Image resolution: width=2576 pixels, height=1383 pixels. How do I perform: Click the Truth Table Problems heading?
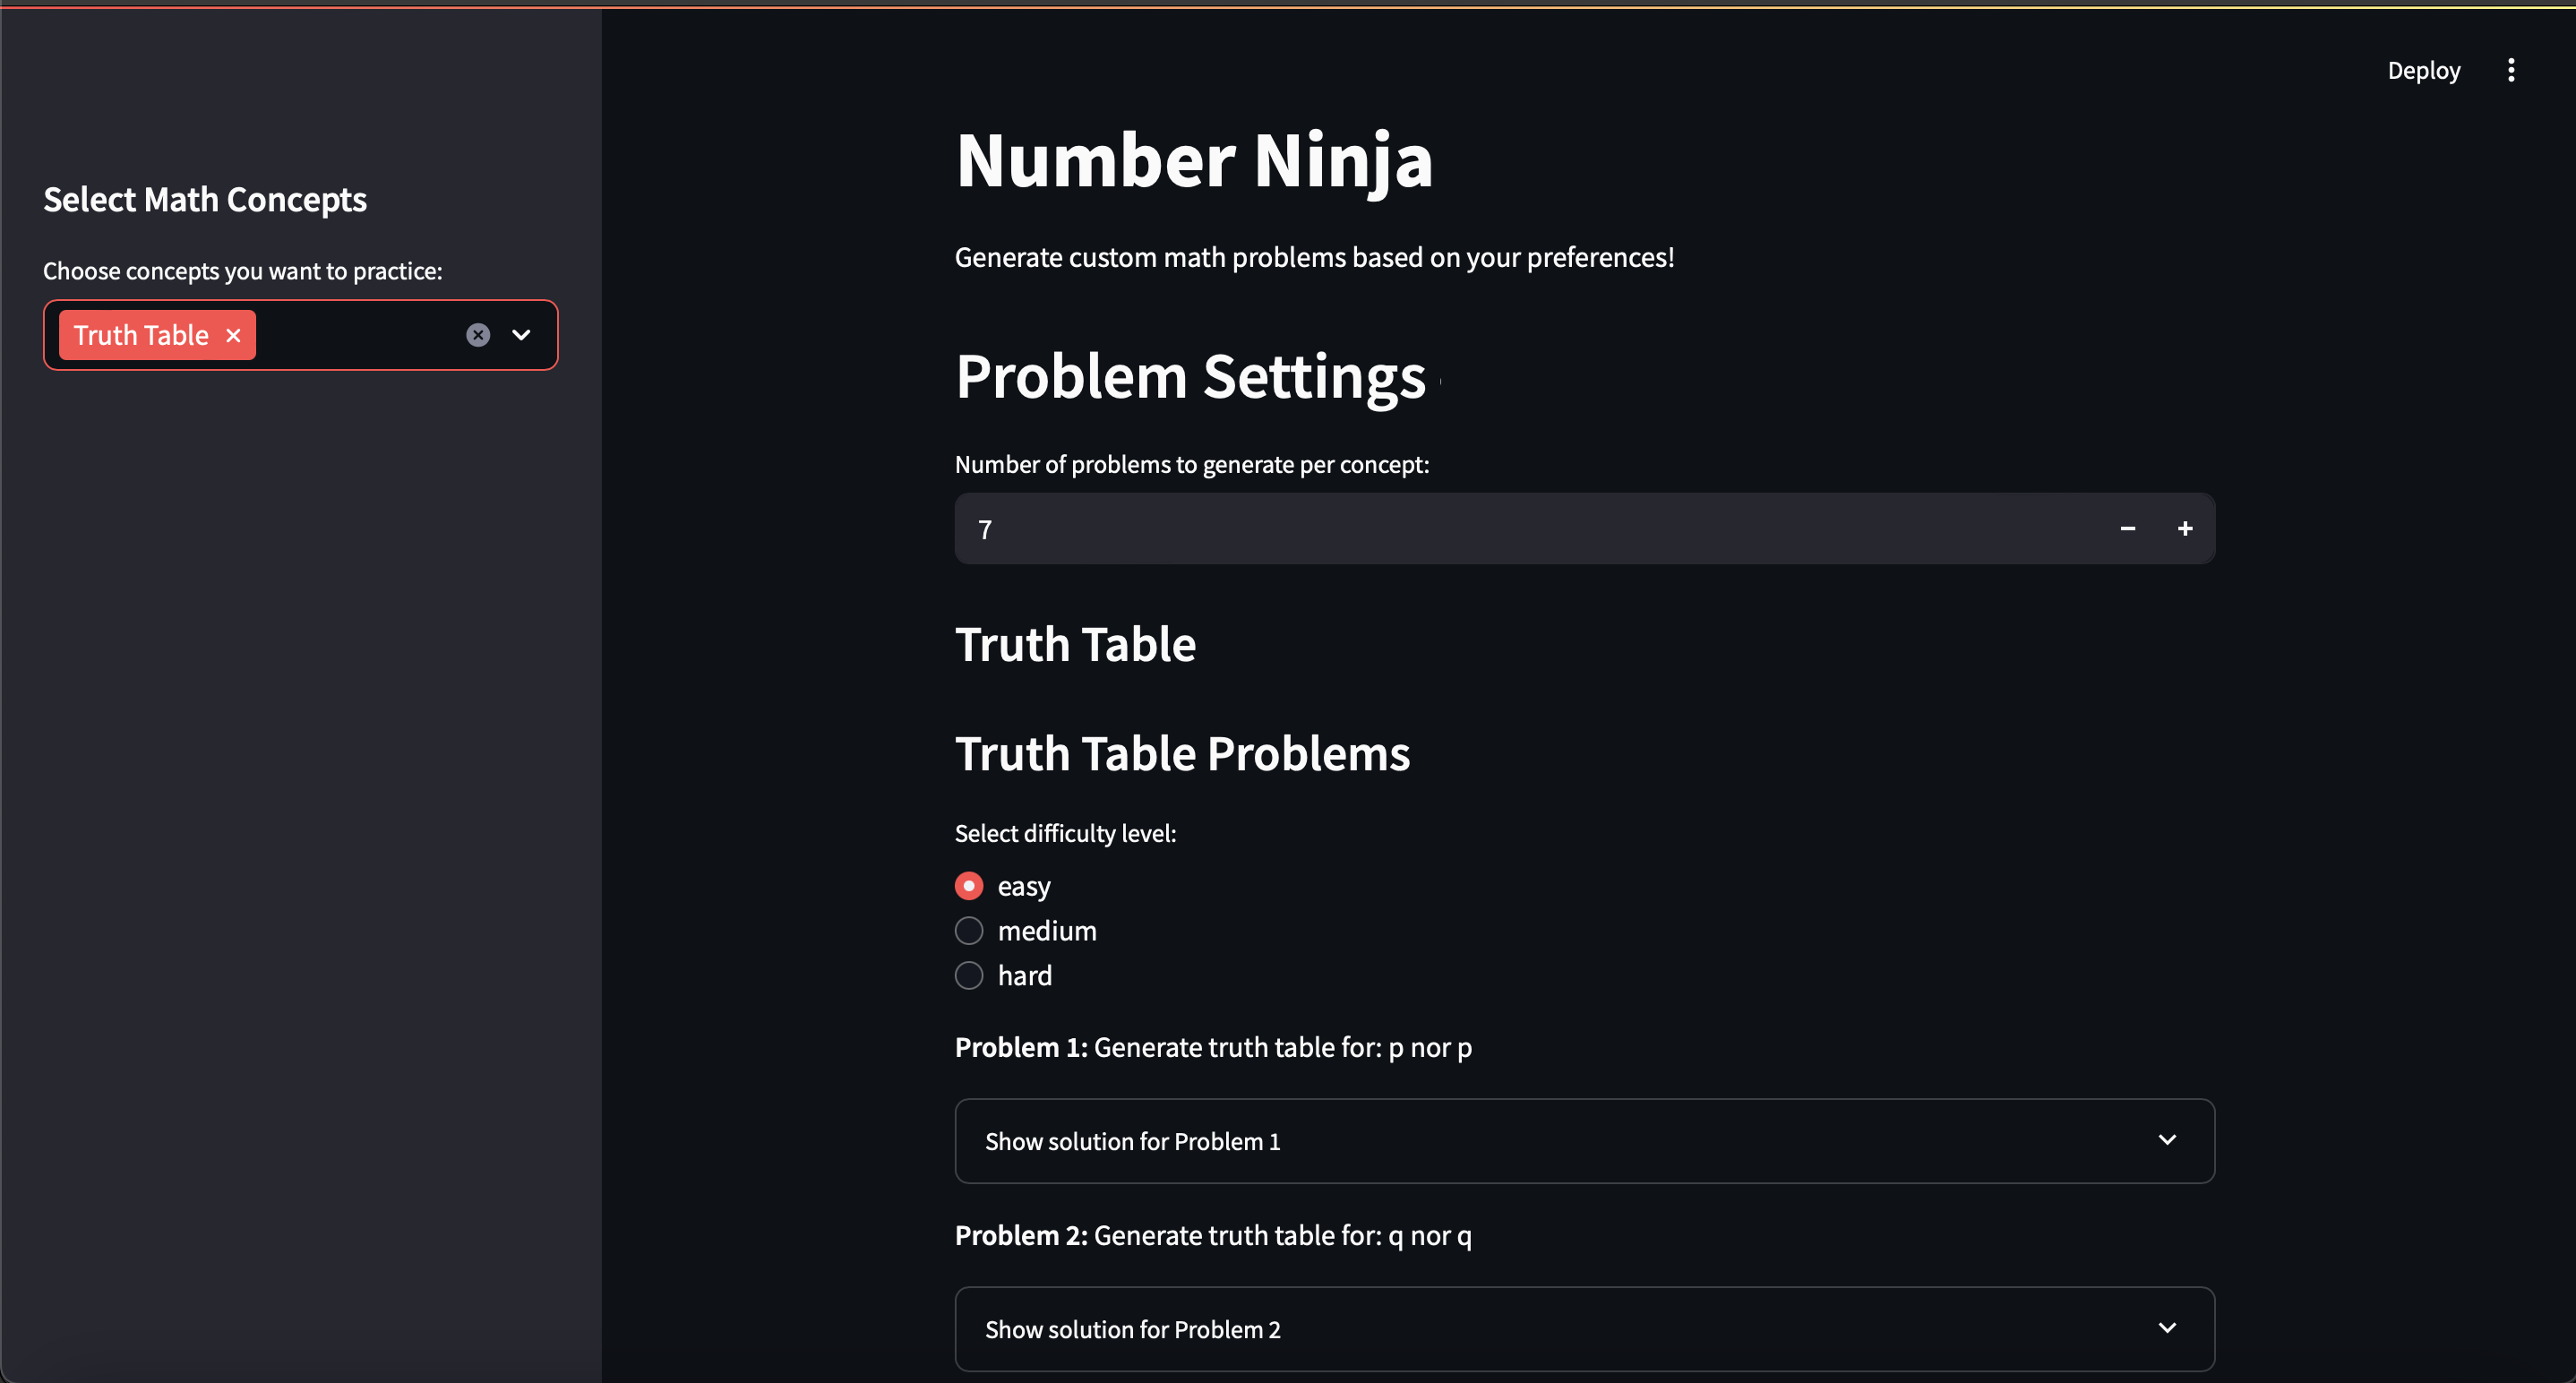pos(1182,753)
